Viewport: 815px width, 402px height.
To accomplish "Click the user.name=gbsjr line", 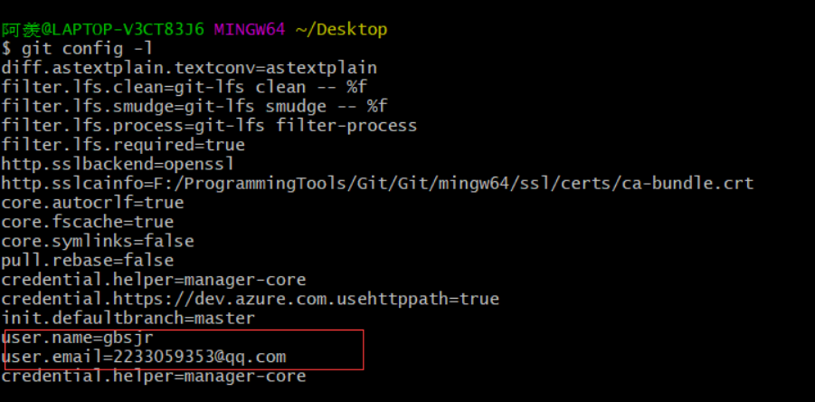I will [x=78, y=338].
